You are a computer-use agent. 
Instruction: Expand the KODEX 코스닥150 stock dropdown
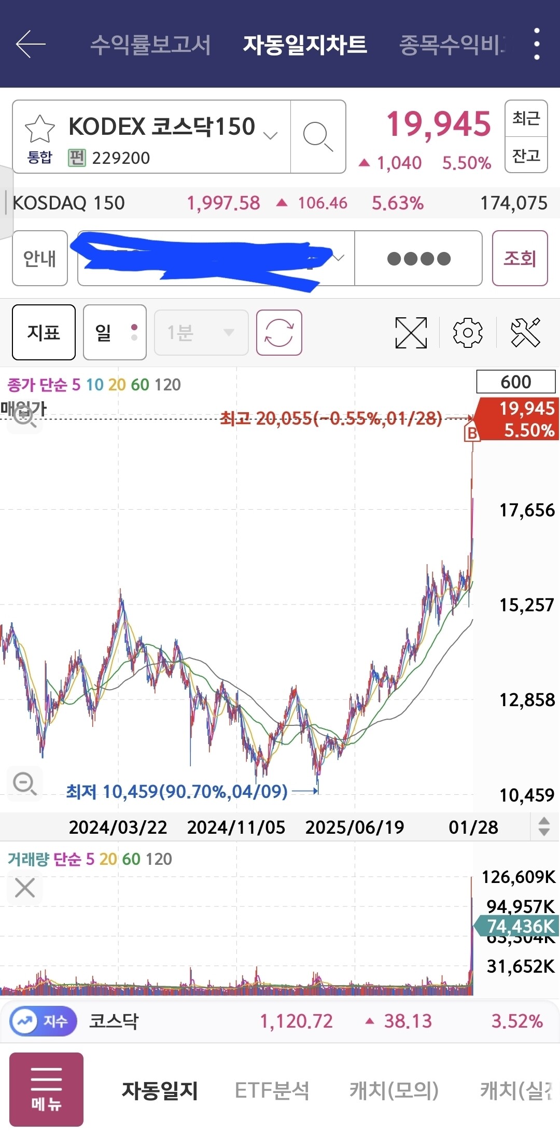[270, 136]
